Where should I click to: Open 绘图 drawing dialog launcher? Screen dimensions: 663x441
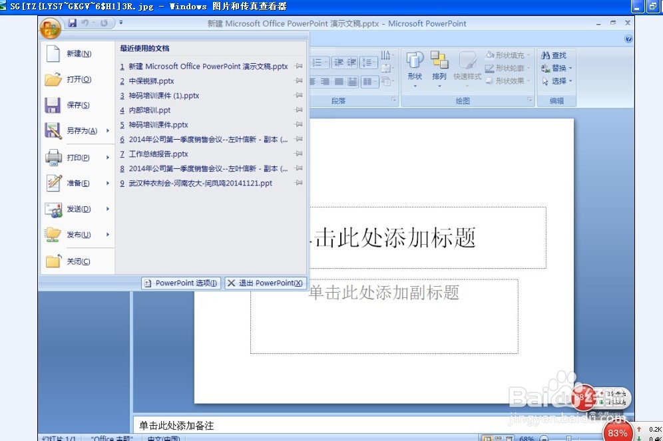tap(529, 100)
